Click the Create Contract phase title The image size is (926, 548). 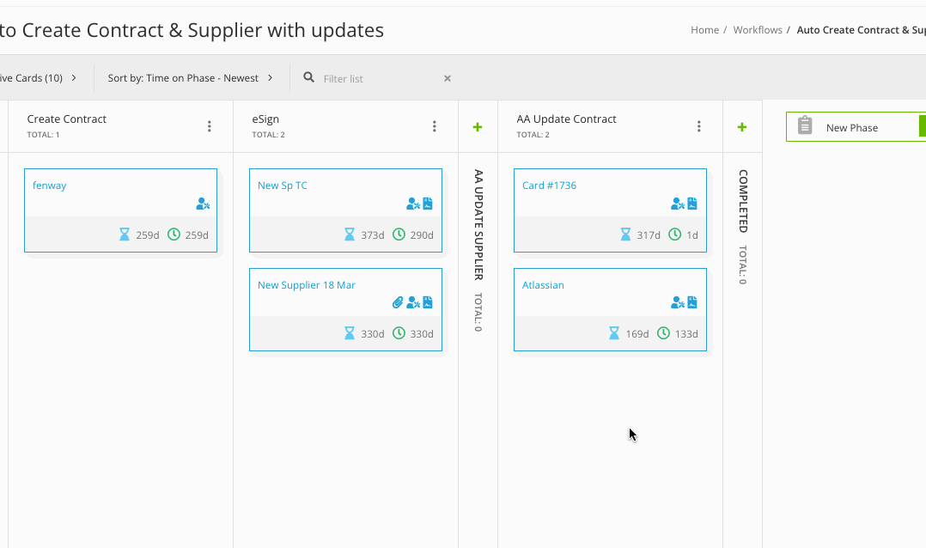(x=67, y=119)
